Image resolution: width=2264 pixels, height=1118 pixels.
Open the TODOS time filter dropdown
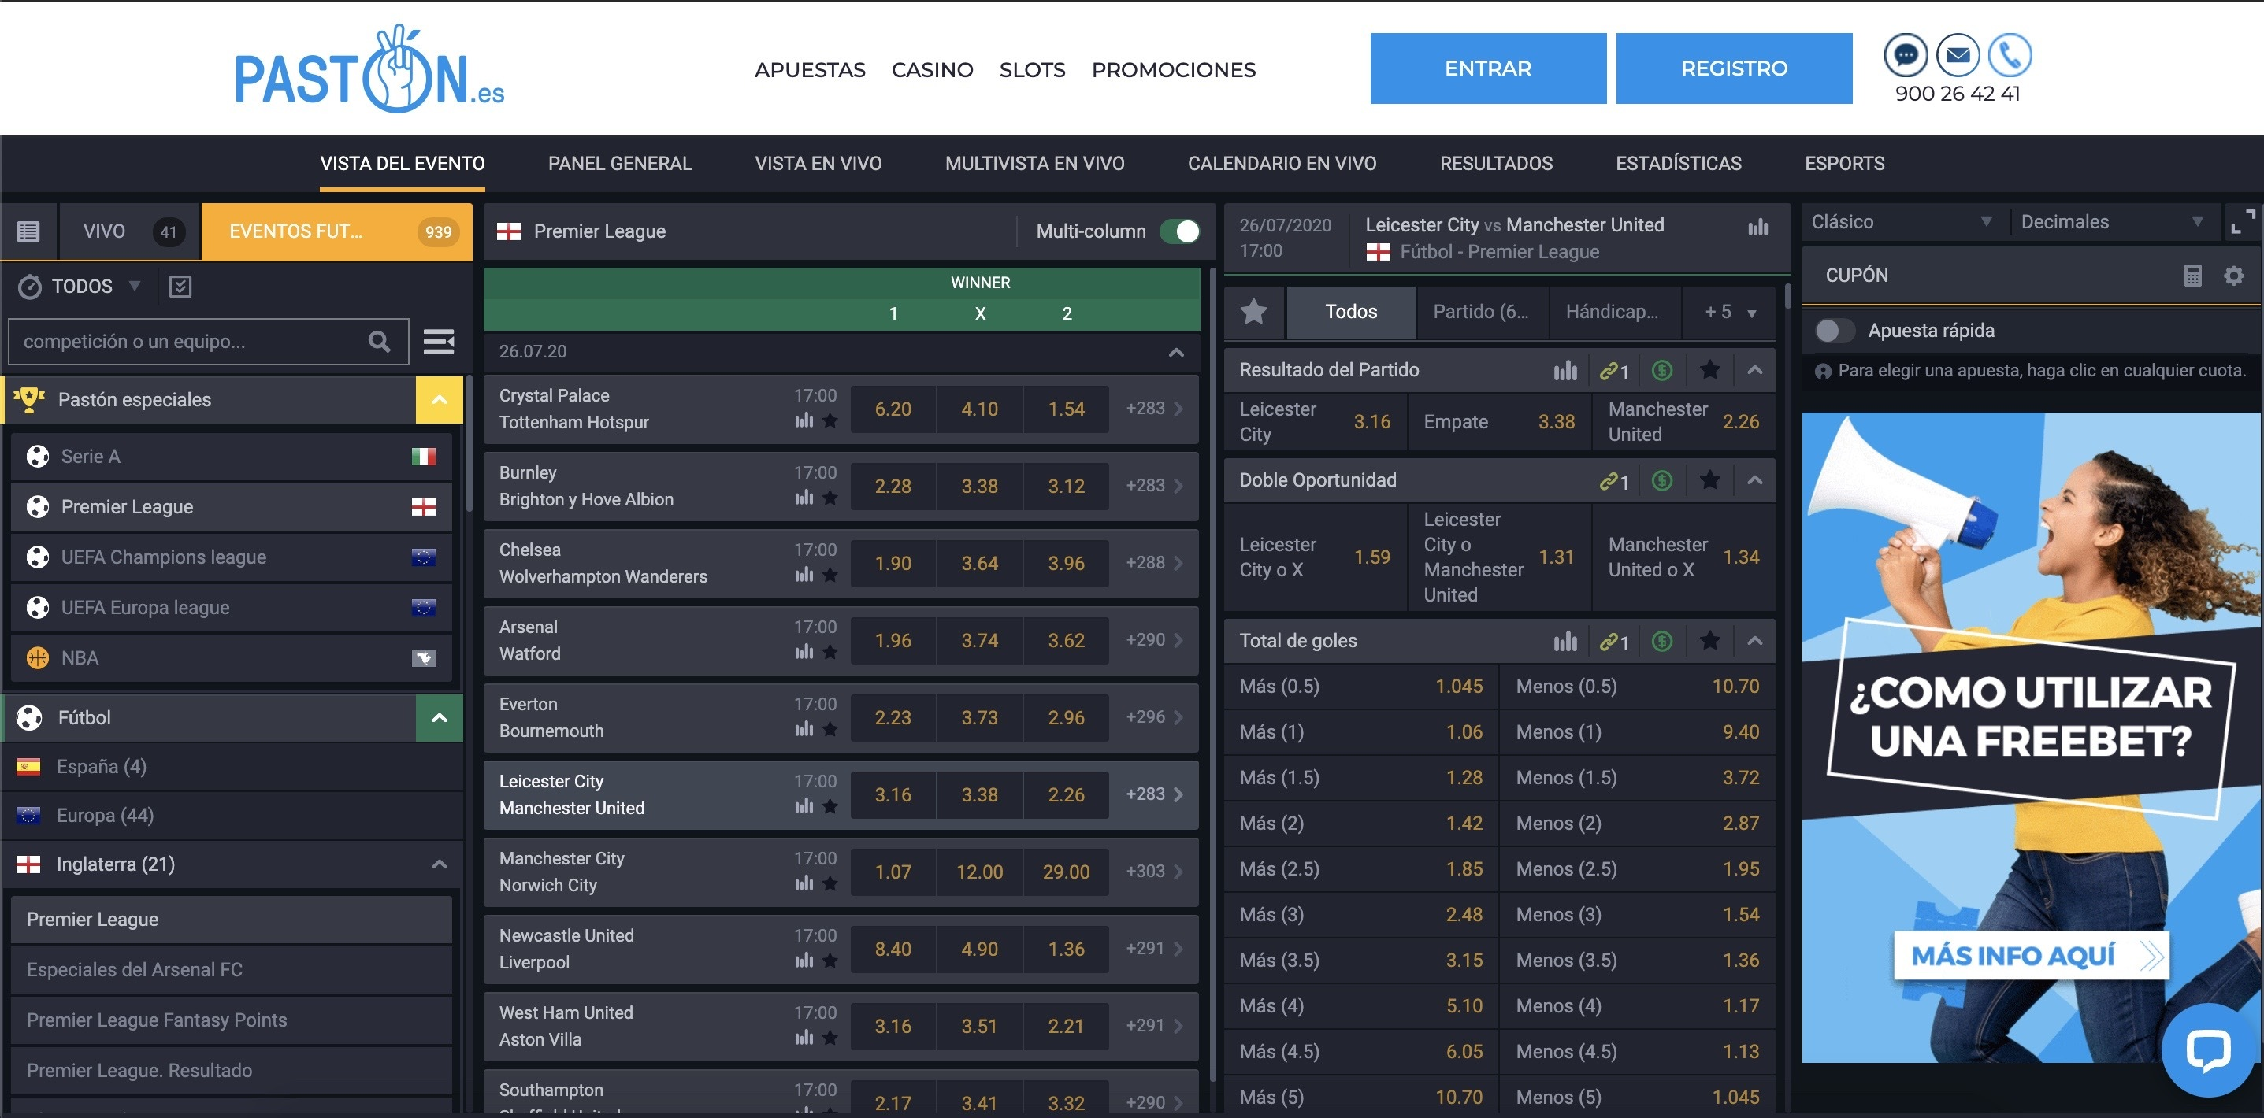click(81, 287)
